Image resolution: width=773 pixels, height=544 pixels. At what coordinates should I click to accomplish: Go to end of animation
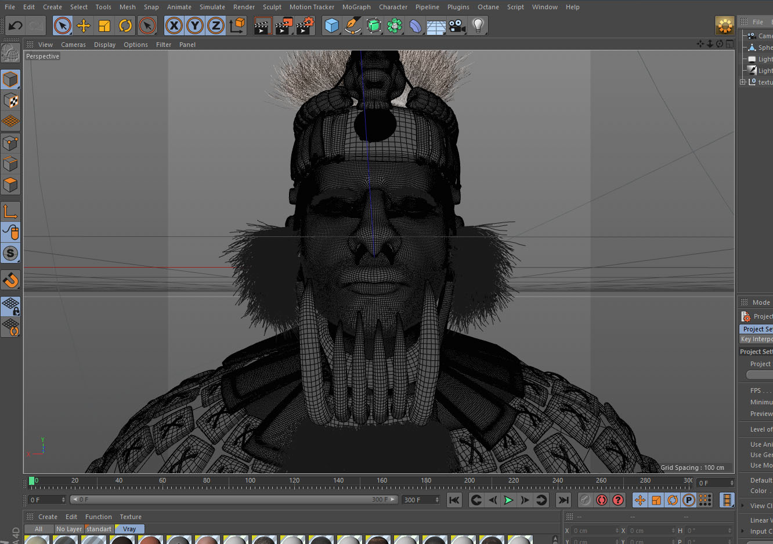564,500
